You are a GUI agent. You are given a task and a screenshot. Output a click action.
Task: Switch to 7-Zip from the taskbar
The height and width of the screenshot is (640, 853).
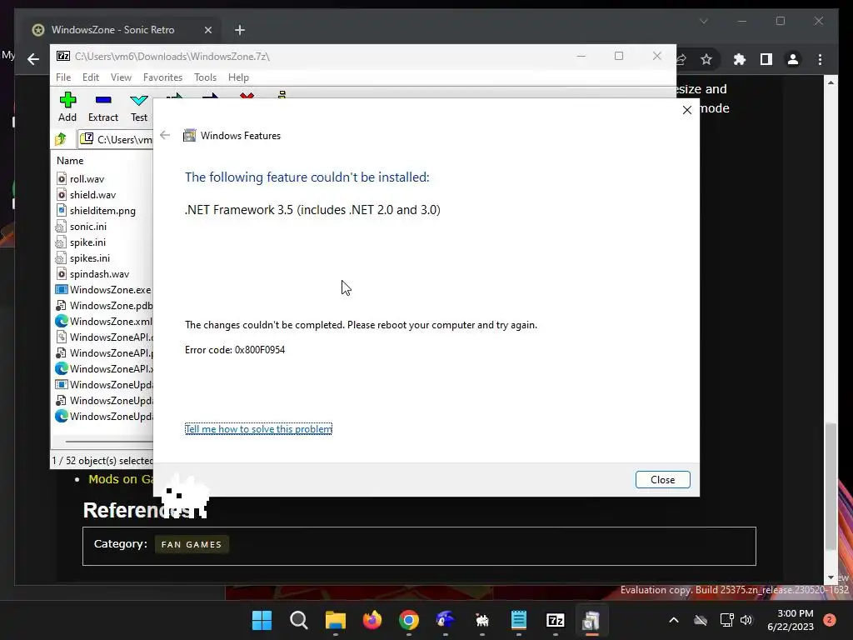coord(555,620)
